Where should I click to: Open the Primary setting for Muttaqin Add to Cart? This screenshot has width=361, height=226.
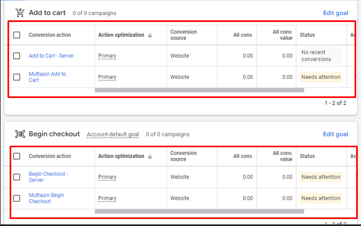pos(107,77)
